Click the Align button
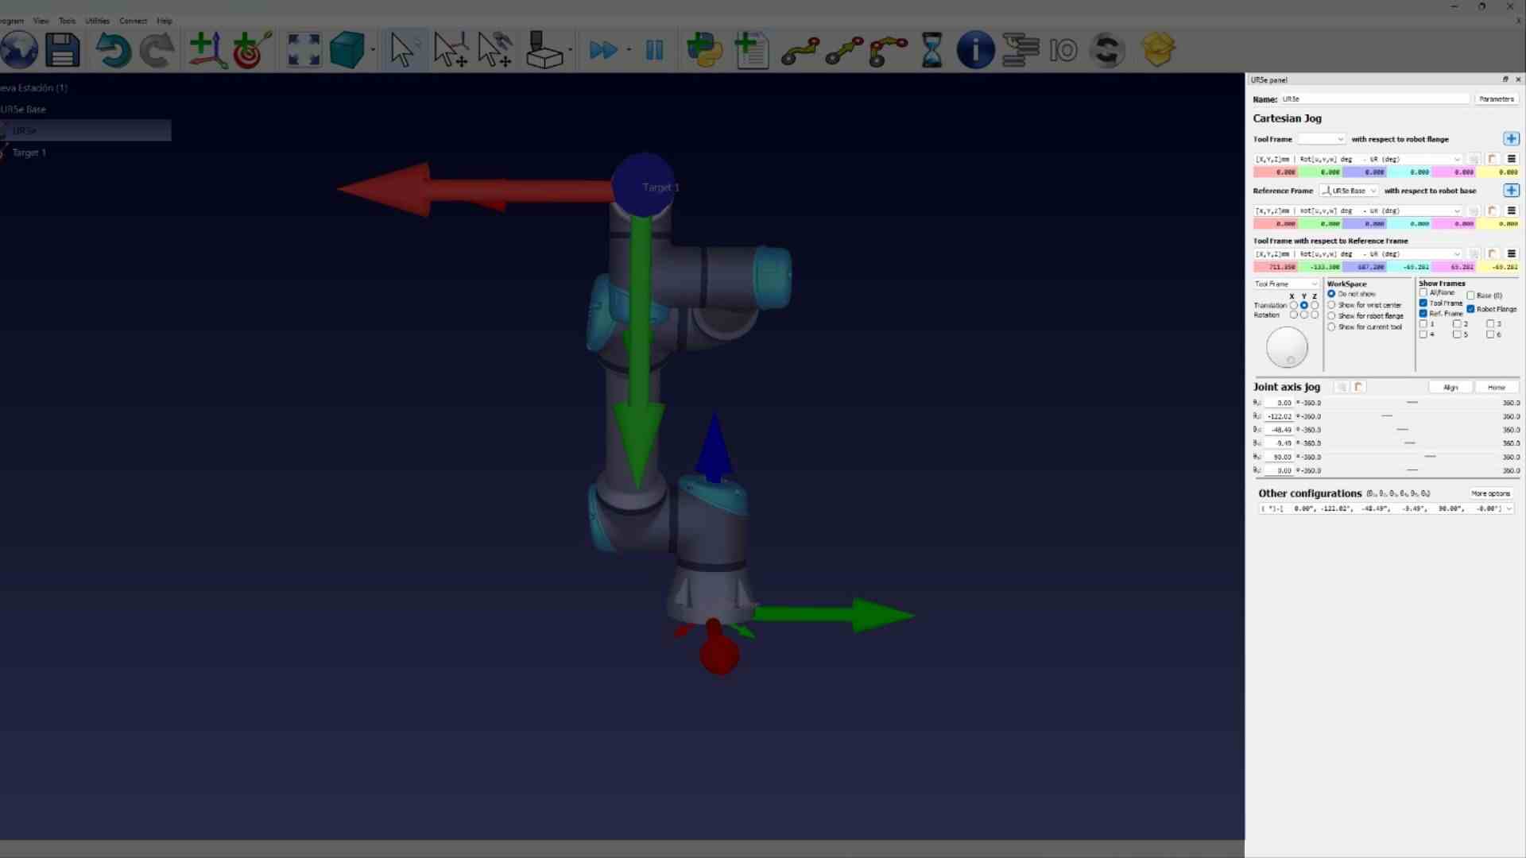The image size is (1526, 858). point(1450,387)
